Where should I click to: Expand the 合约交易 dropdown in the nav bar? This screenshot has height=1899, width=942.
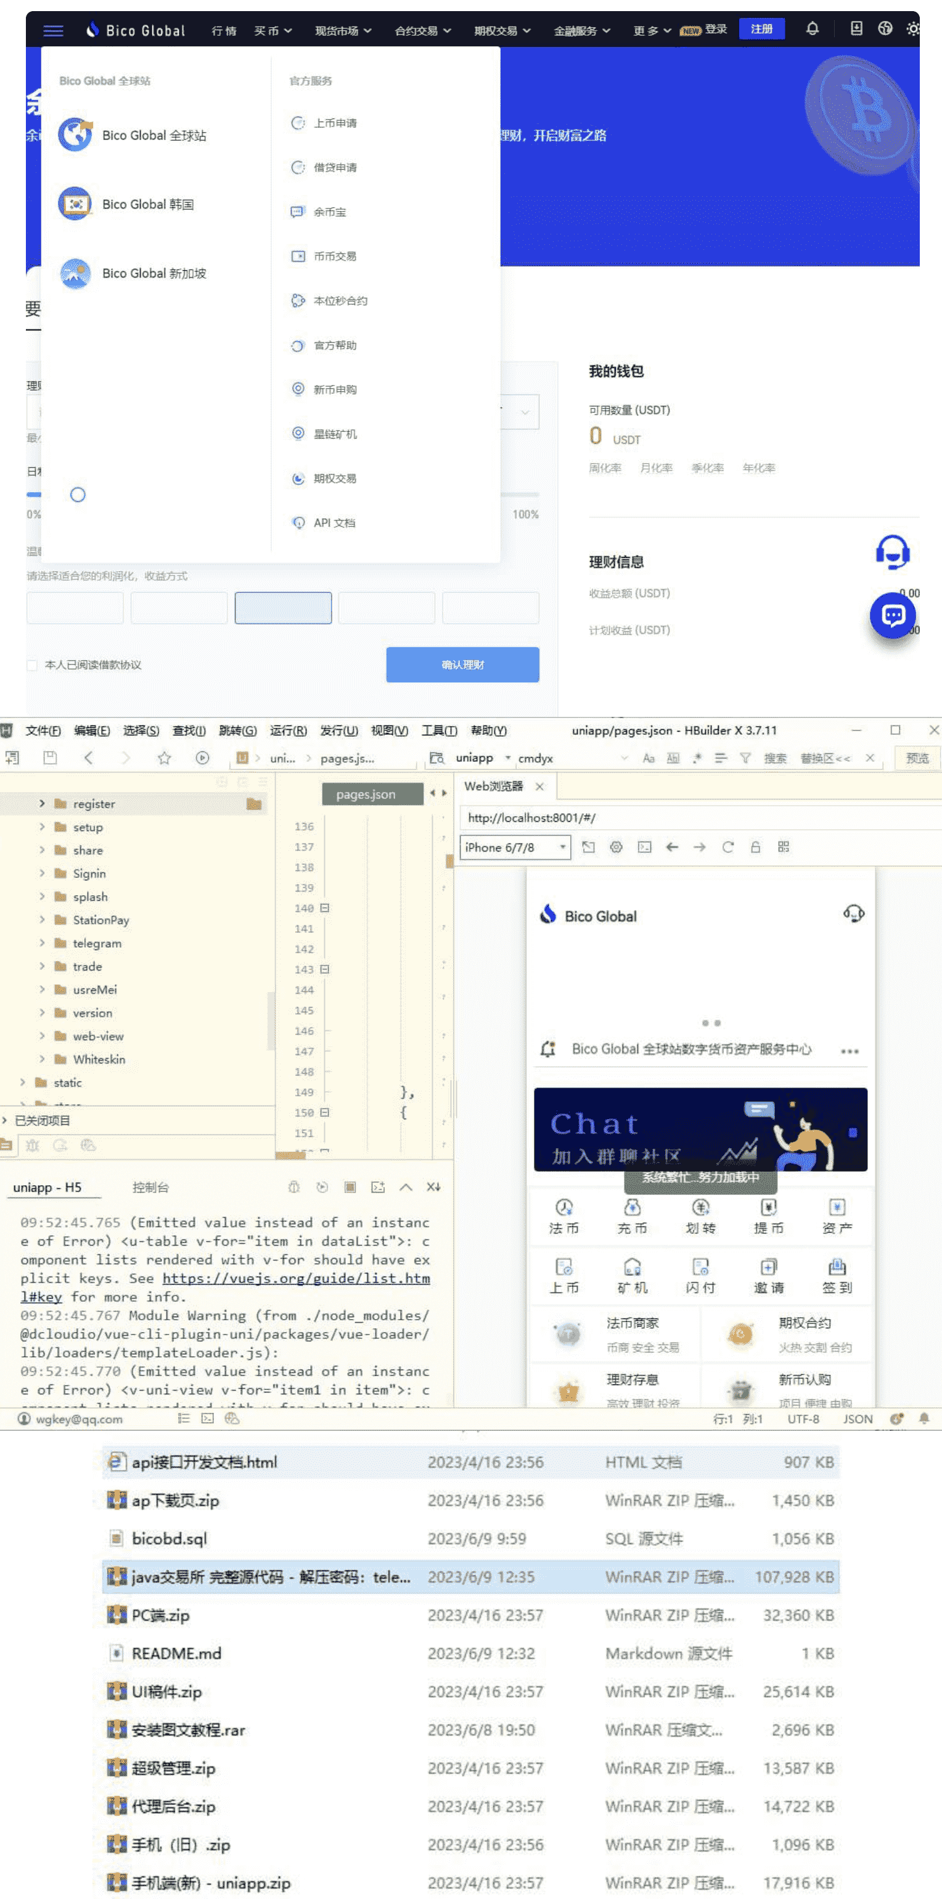pyautogui.click(x=423, y=31)
